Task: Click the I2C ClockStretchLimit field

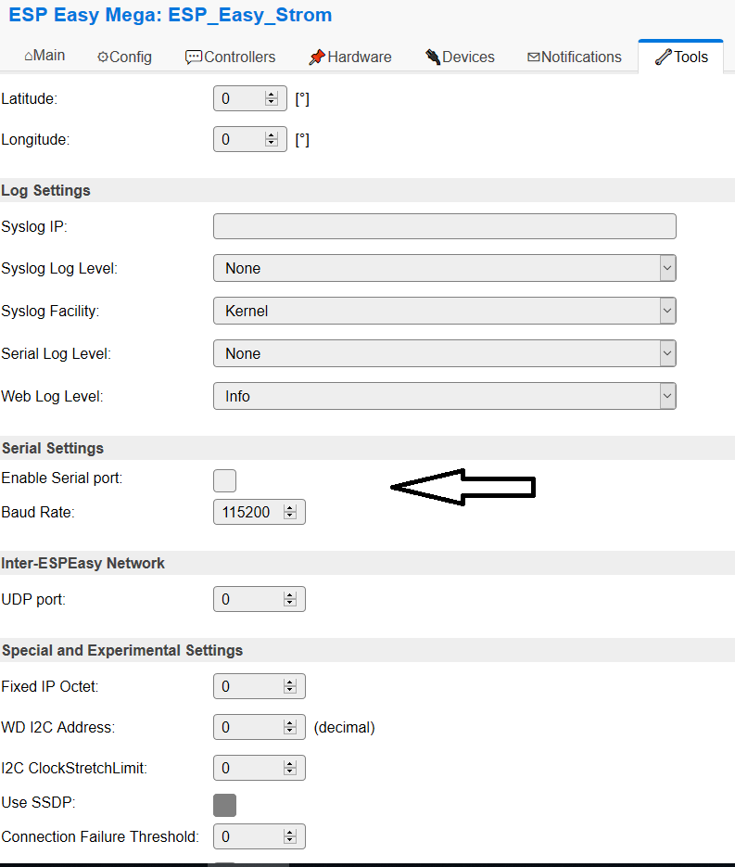Action: click(x=260, y=768)
